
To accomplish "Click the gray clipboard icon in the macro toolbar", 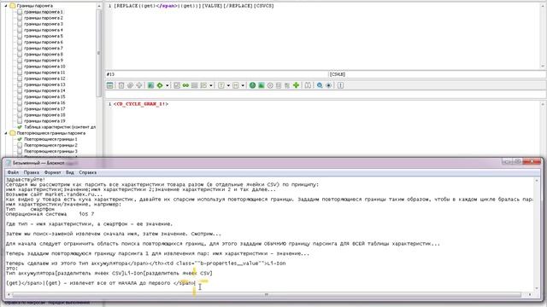I will point(121,85).
